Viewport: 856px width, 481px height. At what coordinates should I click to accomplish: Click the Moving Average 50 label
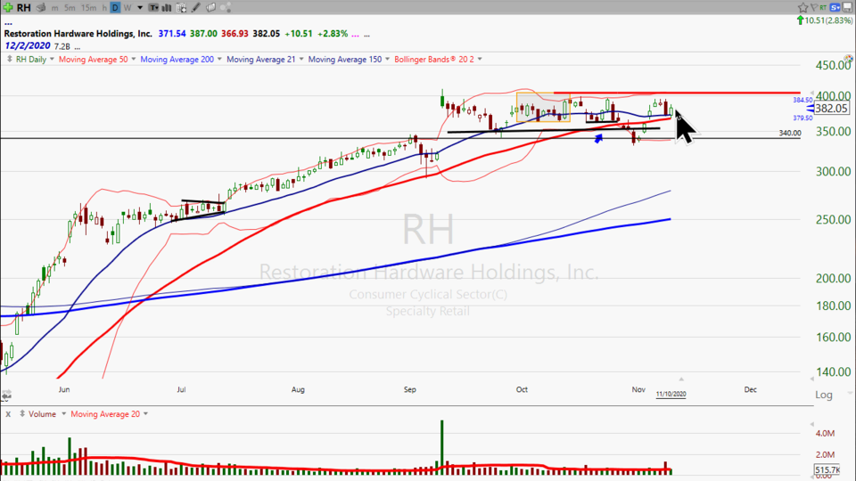point(94,60)
